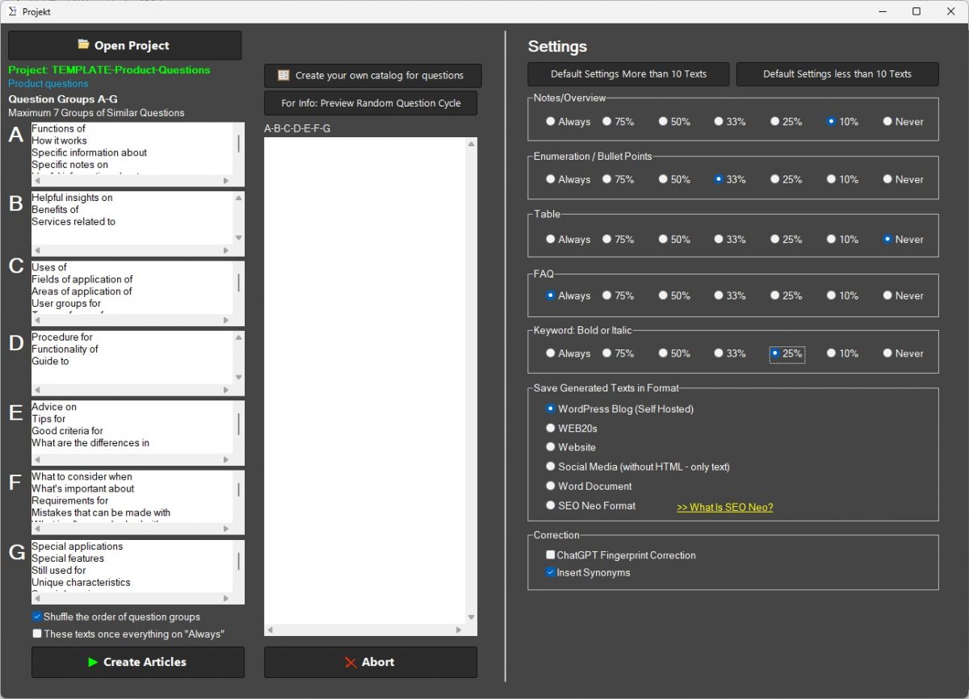Set Table frequency to 50%
This screenshot has height=699, width=969.
point(662,238)
